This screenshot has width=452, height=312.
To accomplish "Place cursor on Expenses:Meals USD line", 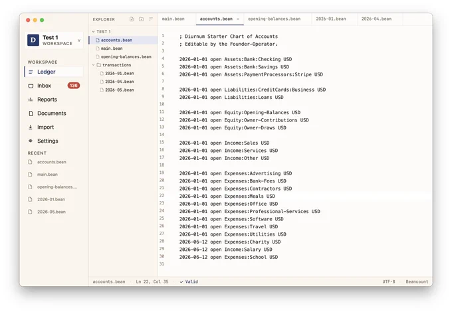I will coord(227,196).
